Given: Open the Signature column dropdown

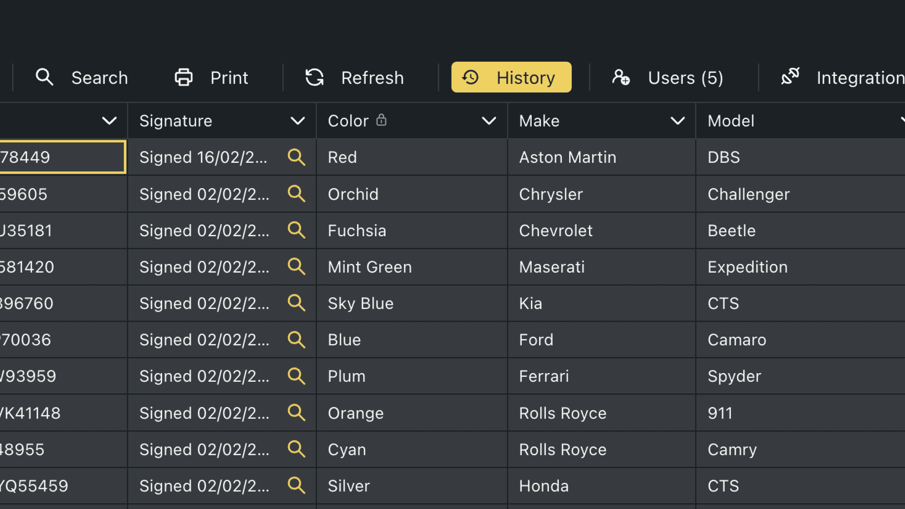Looking at the screenshot, I should click(298, 121).
